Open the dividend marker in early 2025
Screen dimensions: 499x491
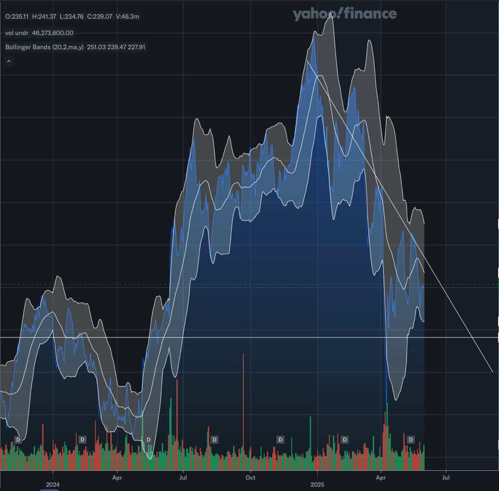tap(345, 439)
